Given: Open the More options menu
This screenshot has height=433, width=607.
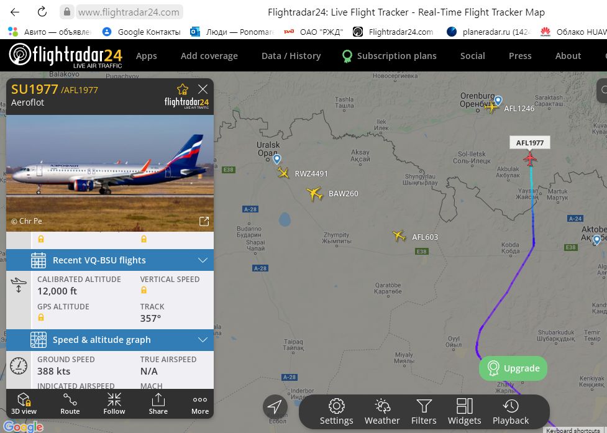Looking at the screenshot, I should 200,404.
